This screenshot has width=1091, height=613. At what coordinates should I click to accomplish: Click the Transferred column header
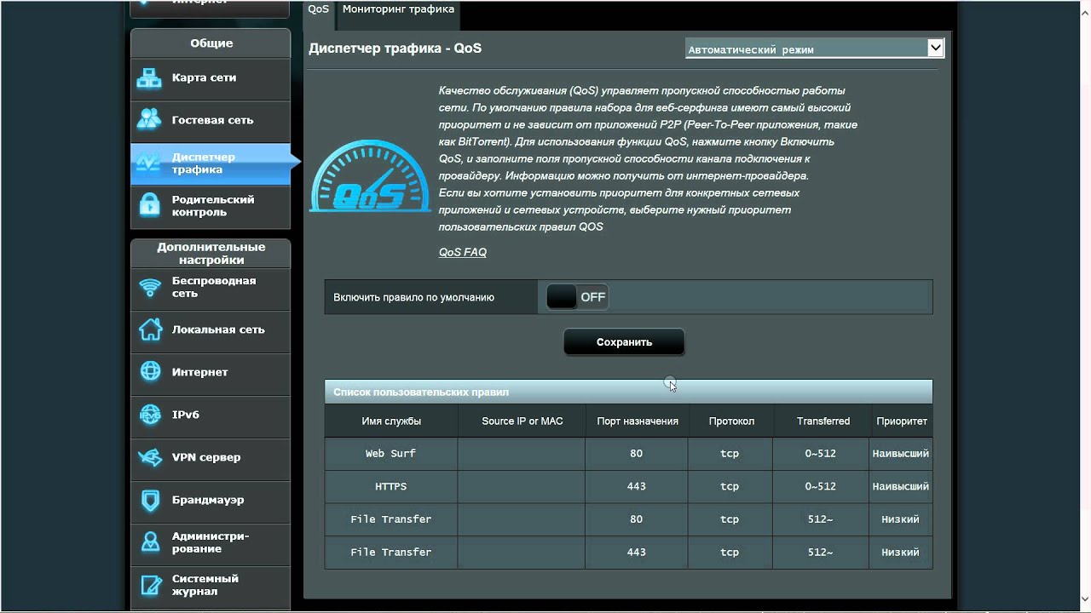823,421
